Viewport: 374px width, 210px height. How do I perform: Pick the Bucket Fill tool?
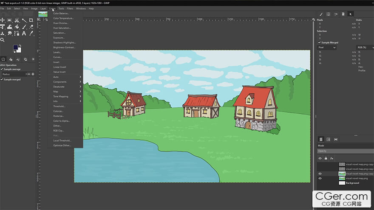[17, 27]
